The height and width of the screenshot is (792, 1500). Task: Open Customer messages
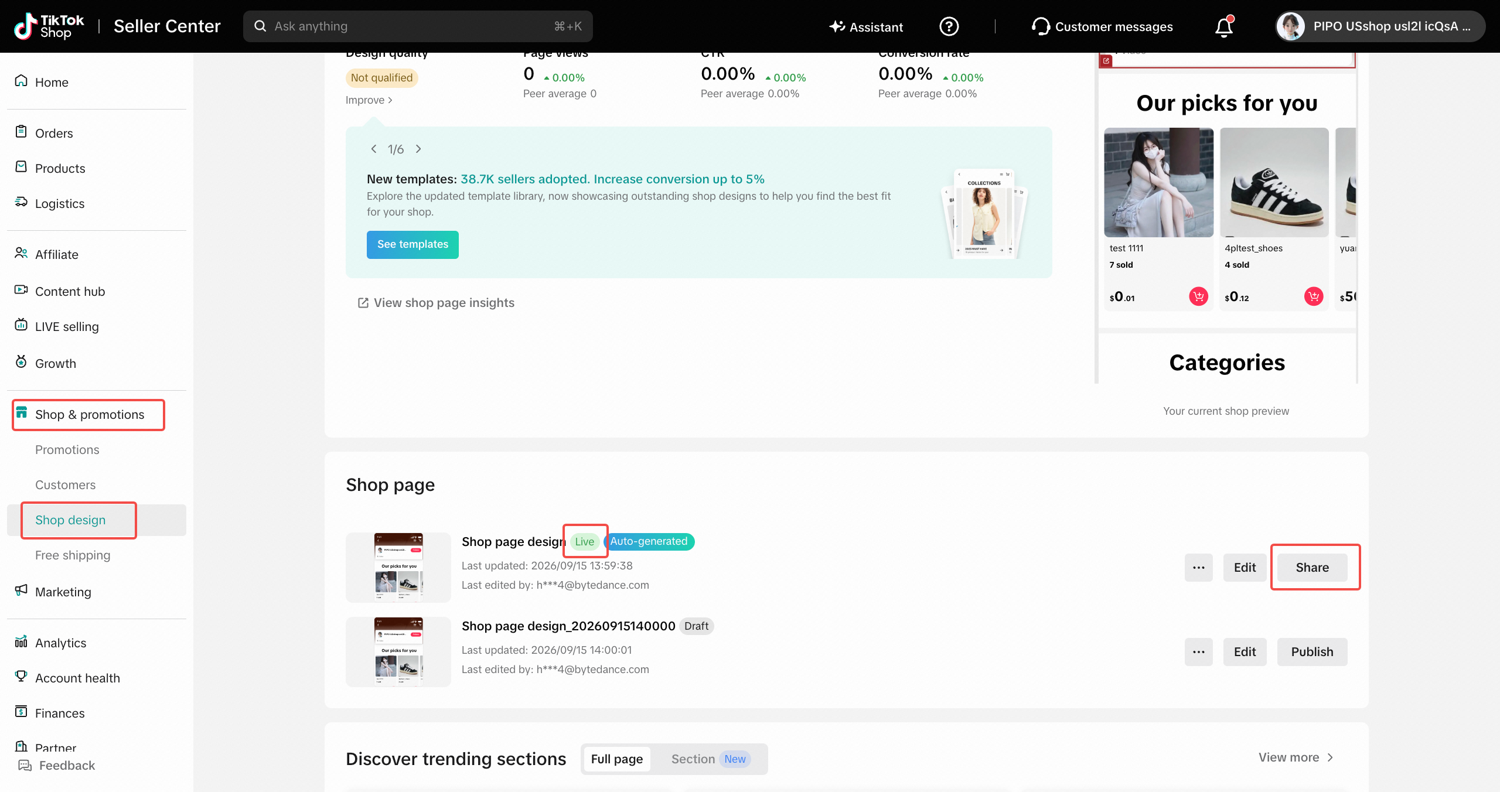[x=1102, y=27]
